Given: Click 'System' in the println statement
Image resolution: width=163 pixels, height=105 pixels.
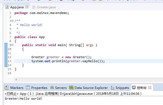Looking at the screenshot, I should [37, 61].
